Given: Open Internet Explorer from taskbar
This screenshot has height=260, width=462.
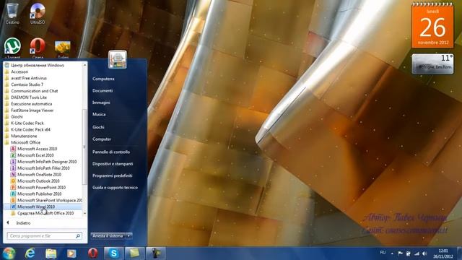Looking at the screenshot, I should 30,253.
